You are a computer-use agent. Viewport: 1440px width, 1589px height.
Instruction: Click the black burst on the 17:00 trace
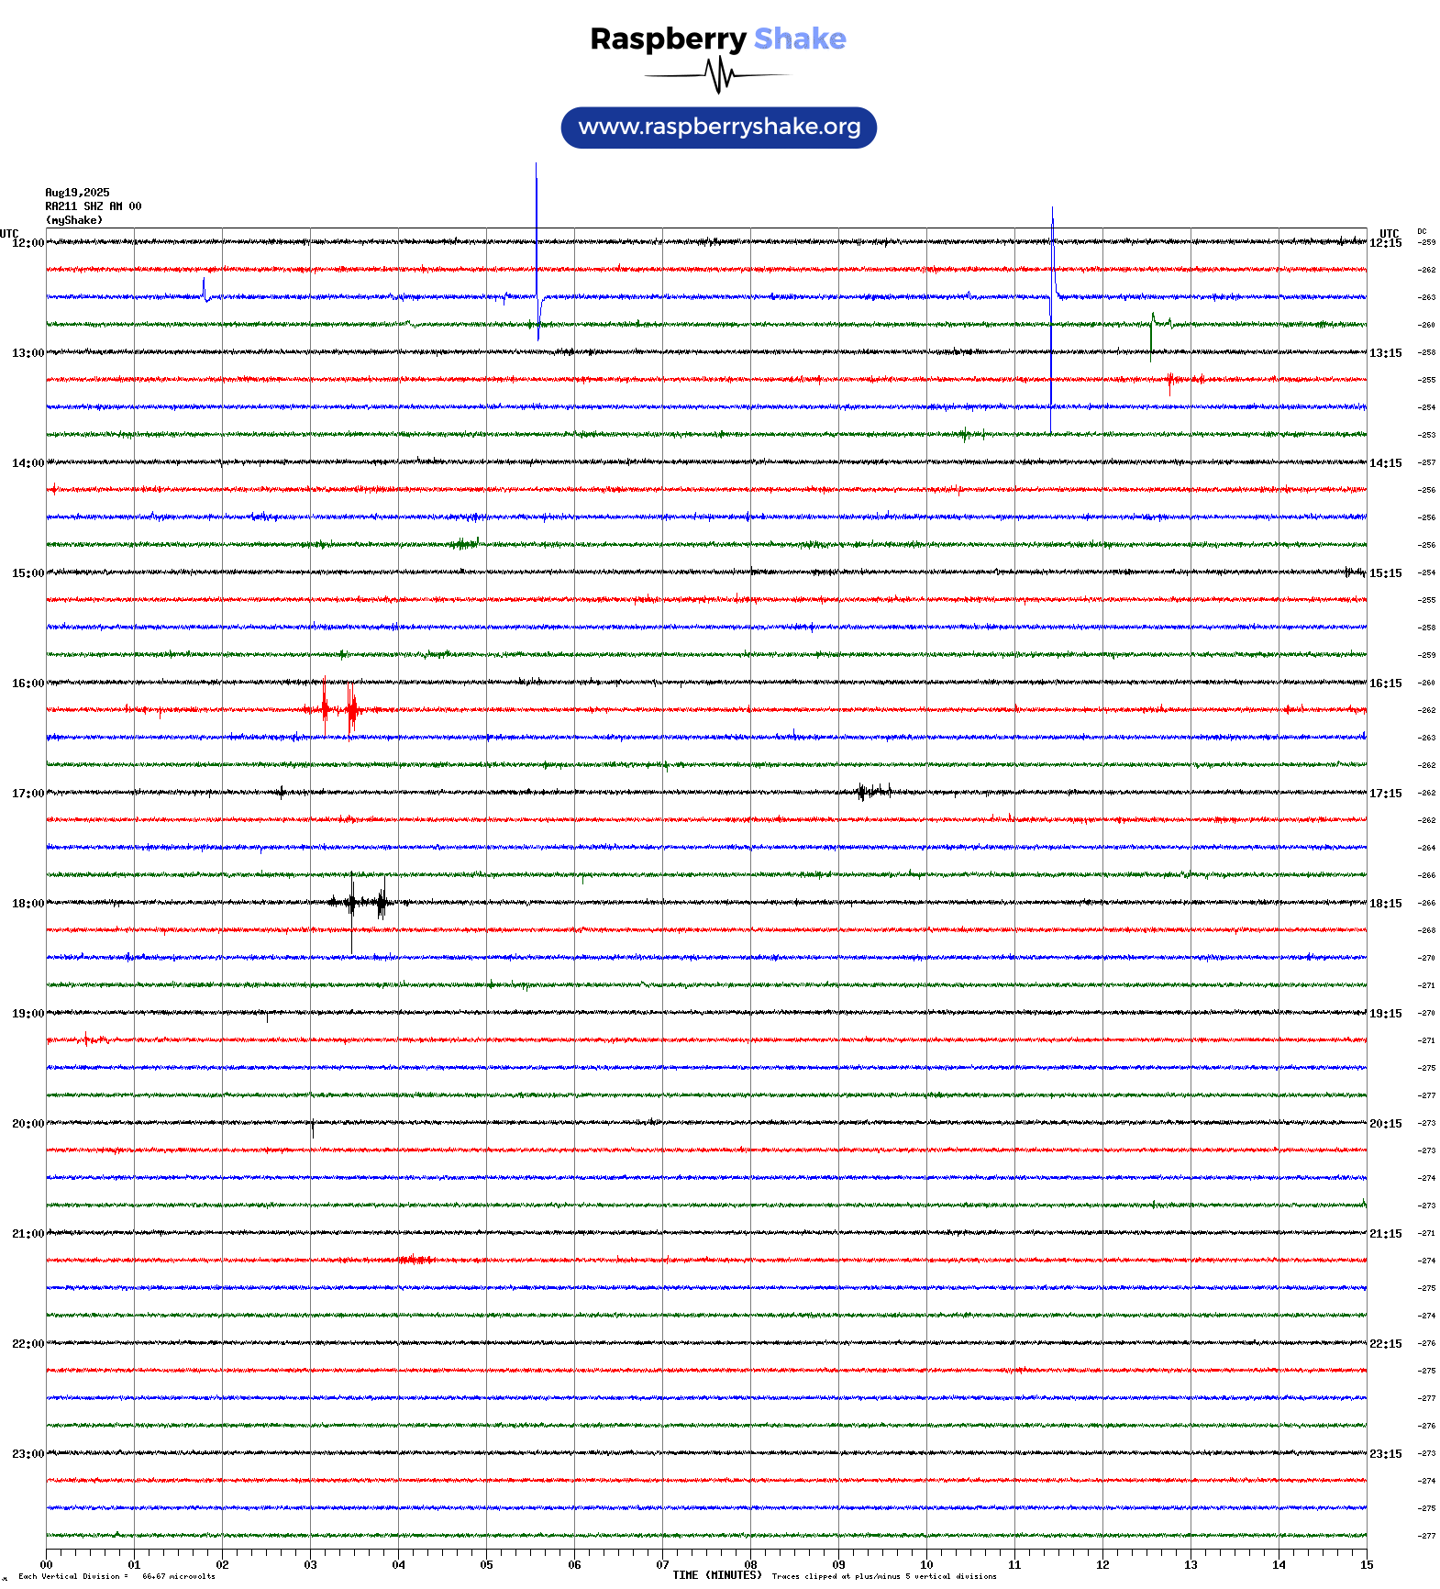click(873, 791)
